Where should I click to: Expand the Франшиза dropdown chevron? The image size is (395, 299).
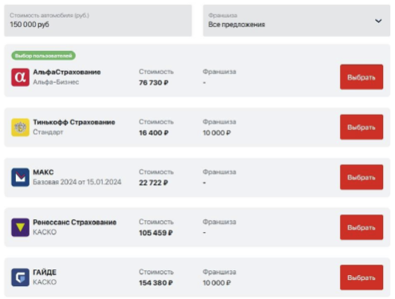[378, 21]
